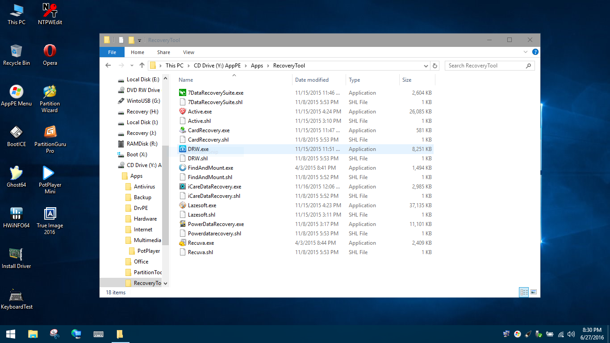Screen dimensions: 610x343
Task: Launch Opera from the desktop
Action: pos(50,55)
